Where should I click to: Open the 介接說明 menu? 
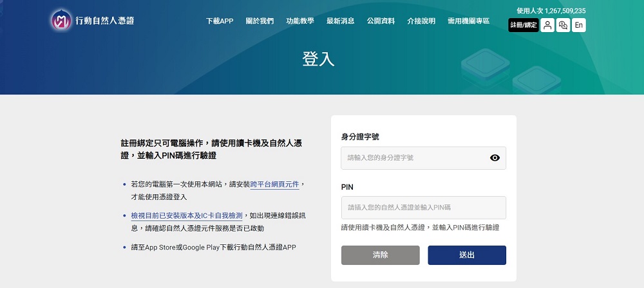[421, 21]
